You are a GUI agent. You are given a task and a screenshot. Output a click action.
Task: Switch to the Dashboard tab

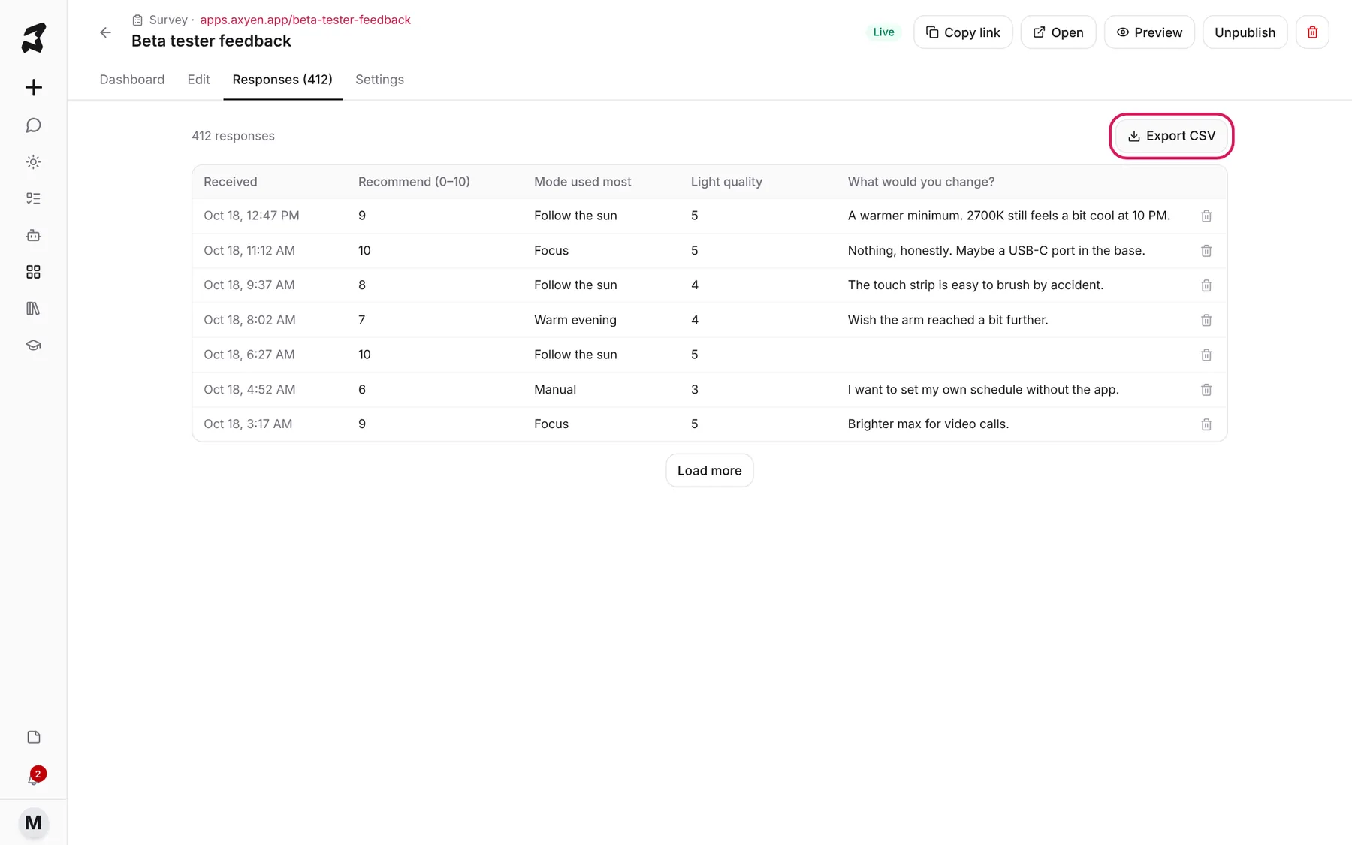[132, 80]
